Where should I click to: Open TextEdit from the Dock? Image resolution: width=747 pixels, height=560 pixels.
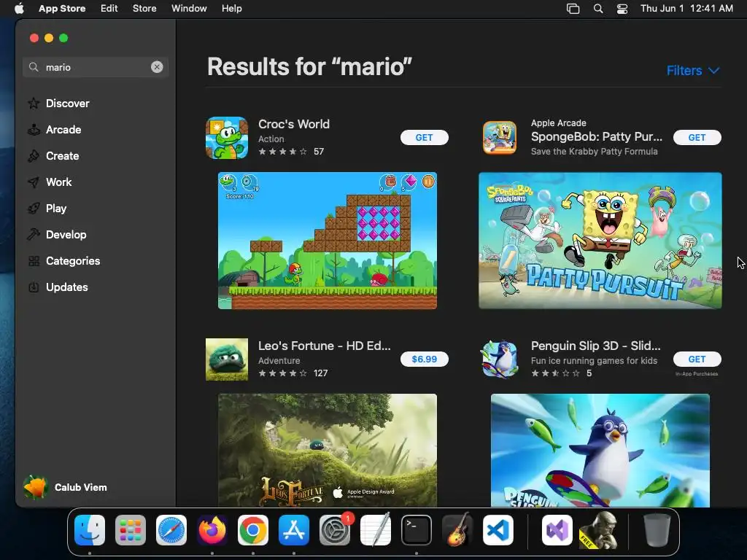coord(376,529)
